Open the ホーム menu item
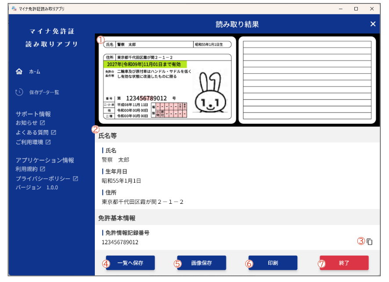Viewport: 389px width, 282px height. [35, 72]
